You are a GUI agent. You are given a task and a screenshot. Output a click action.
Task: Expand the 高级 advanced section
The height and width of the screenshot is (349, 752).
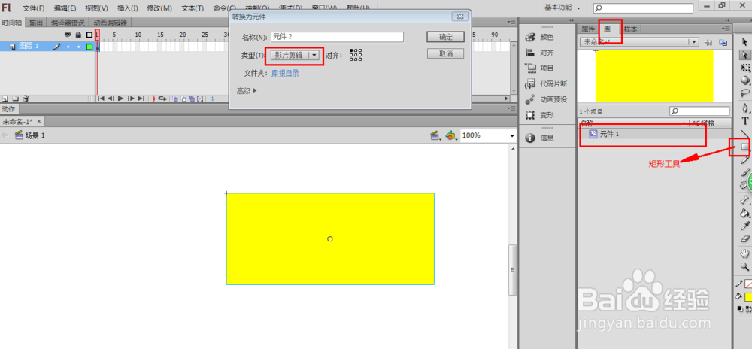[247, 90]
